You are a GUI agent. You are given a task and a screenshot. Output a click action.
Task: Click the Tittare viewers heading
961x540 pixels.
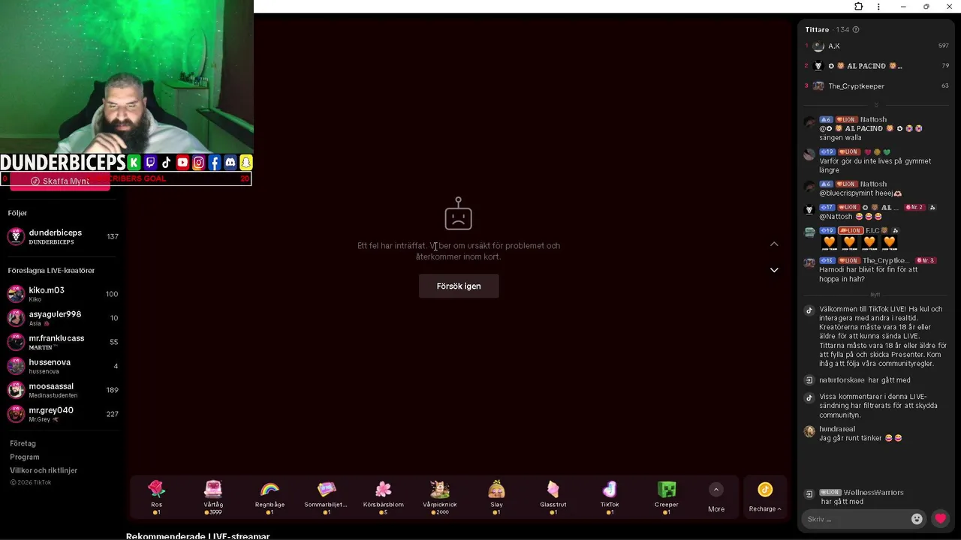click(x=817, y=30)
